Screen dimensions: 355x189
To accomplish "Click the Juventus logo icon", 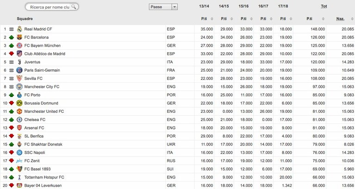I will 19,62.
